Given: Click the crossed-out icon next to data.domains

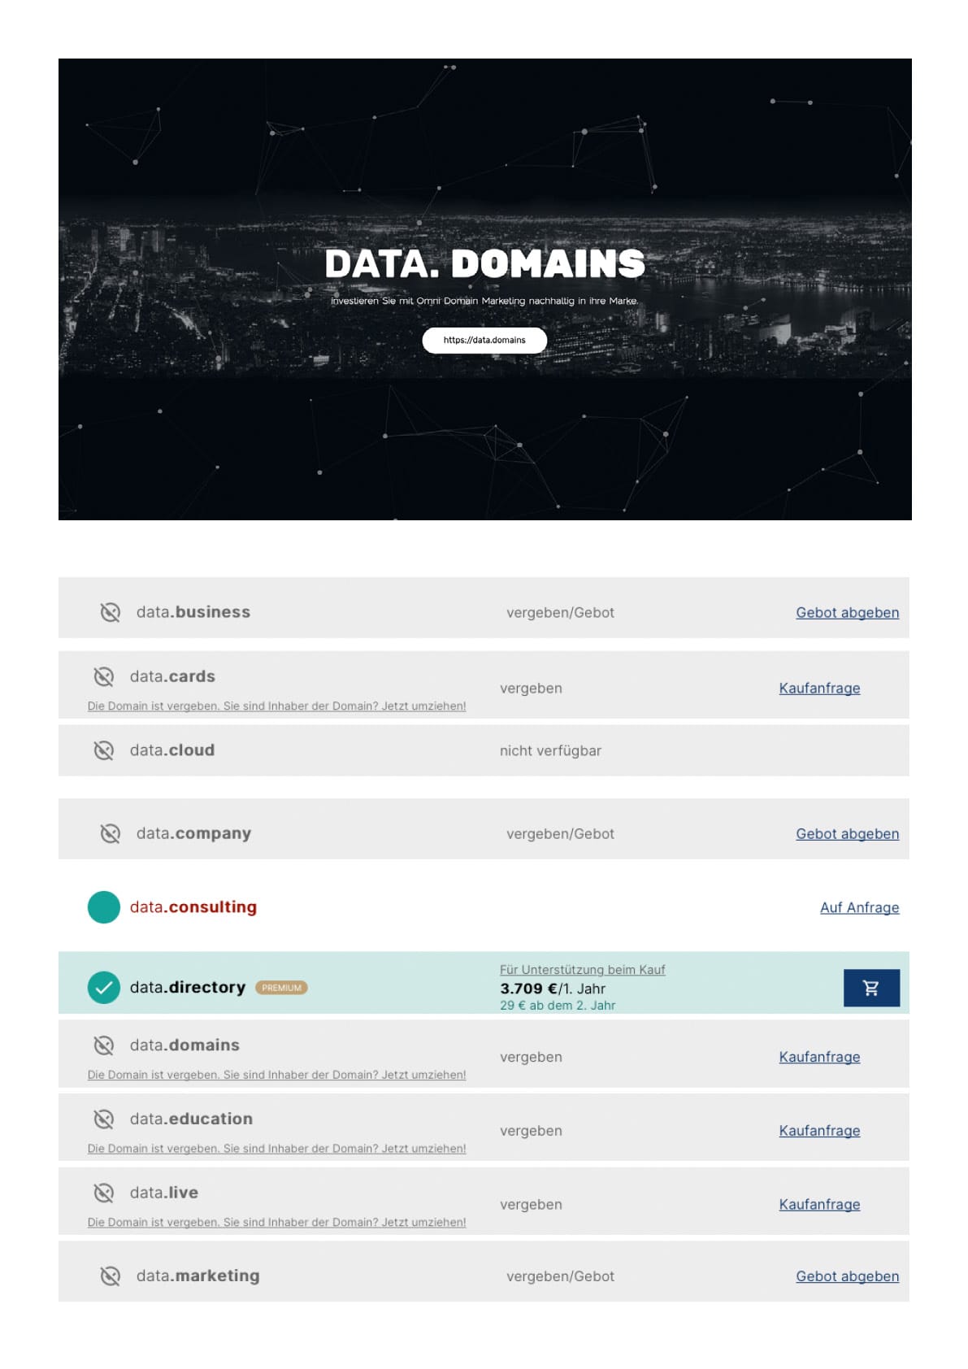Looking at the screenshot, I should point(103,1045).
